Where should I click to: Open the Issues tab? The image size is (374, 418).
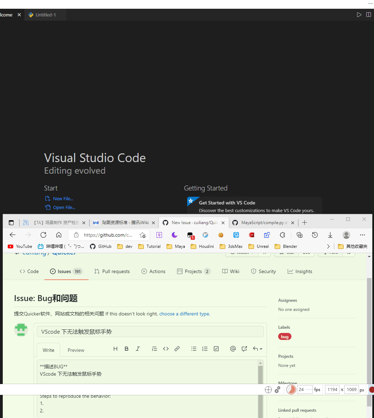[66, 271]
